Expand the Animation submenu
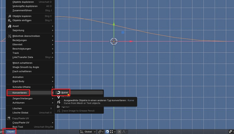Viewport: 234px width, 134px height. point(30,77)
